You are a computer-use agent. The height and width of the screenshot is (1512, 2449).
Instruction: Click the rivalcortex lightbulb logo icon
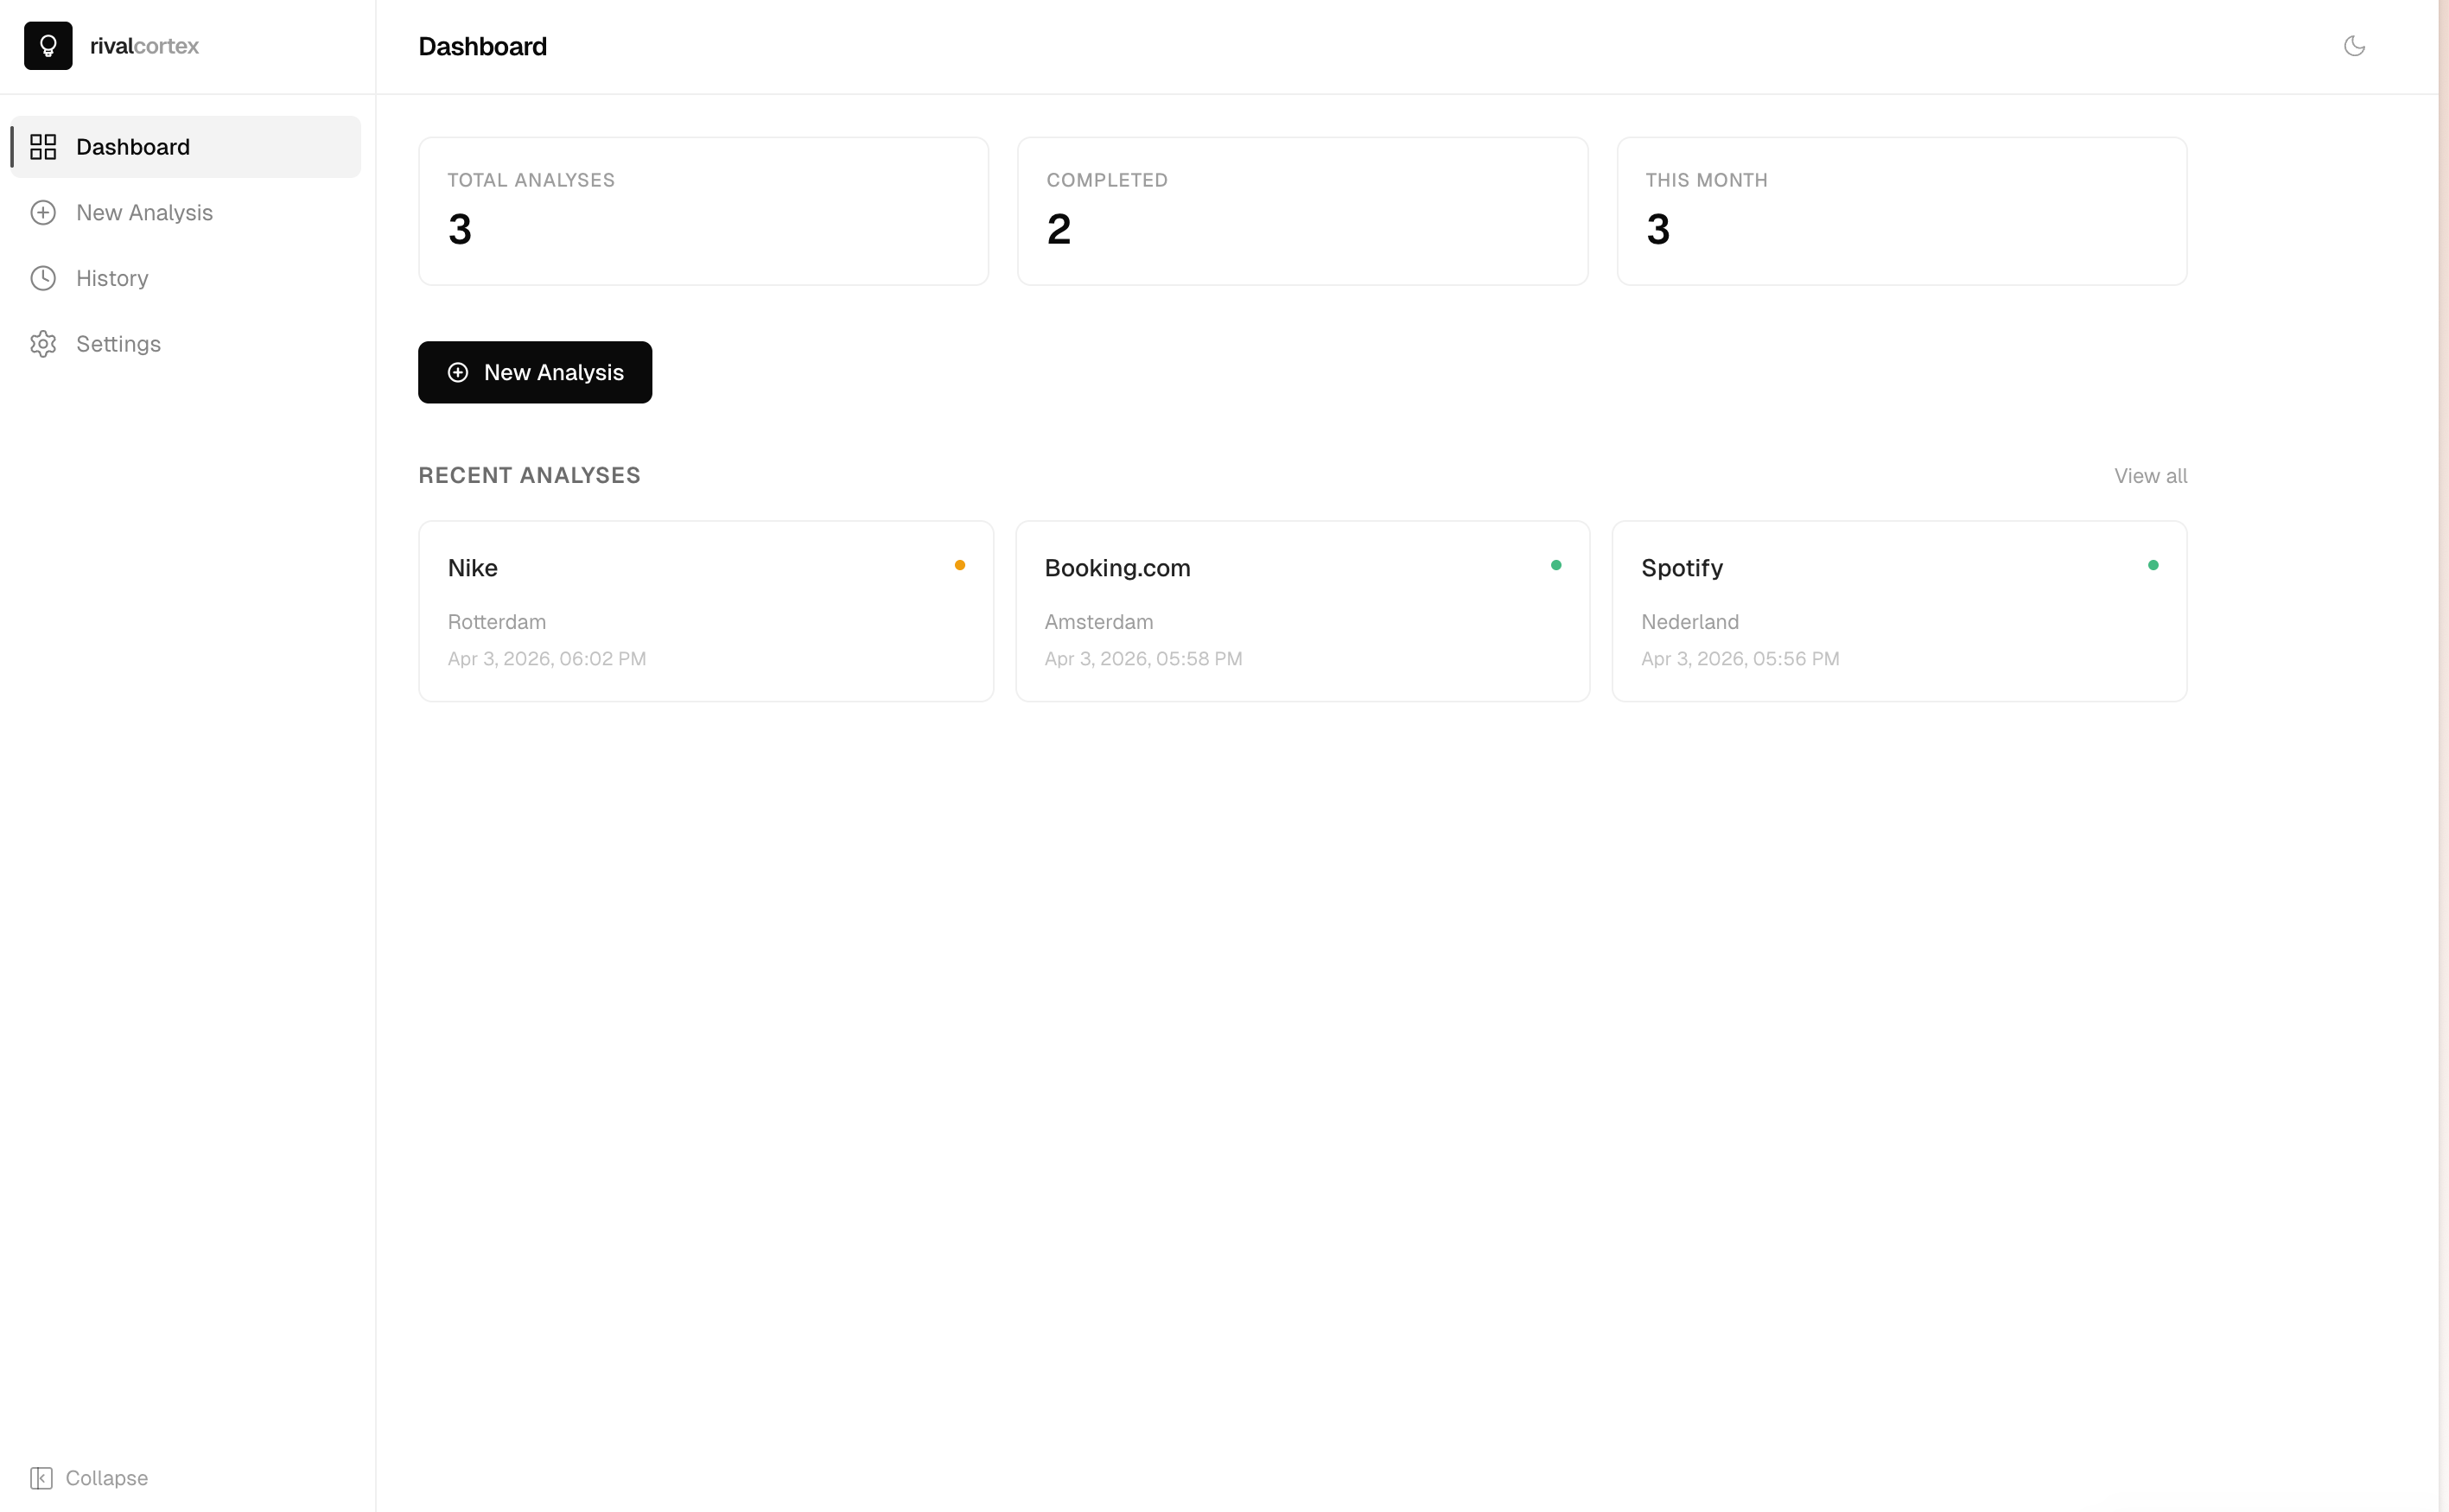click(x=48, y=46)
